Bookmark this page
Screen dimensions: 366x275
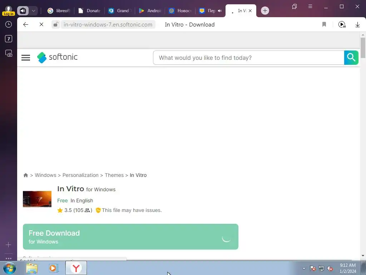(324, 24)
